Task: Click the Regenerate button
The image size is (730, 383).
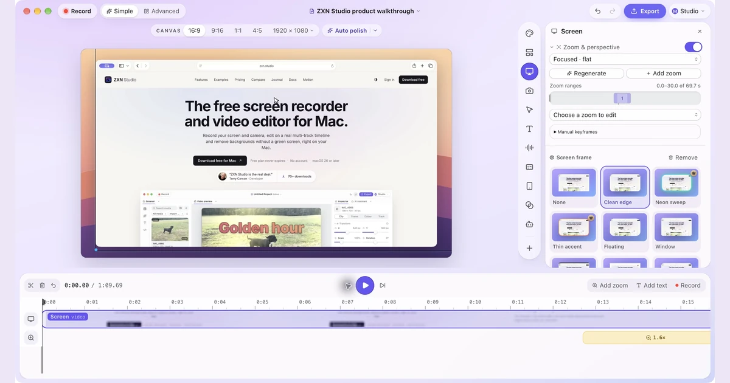Action: [x=586, y=74]
